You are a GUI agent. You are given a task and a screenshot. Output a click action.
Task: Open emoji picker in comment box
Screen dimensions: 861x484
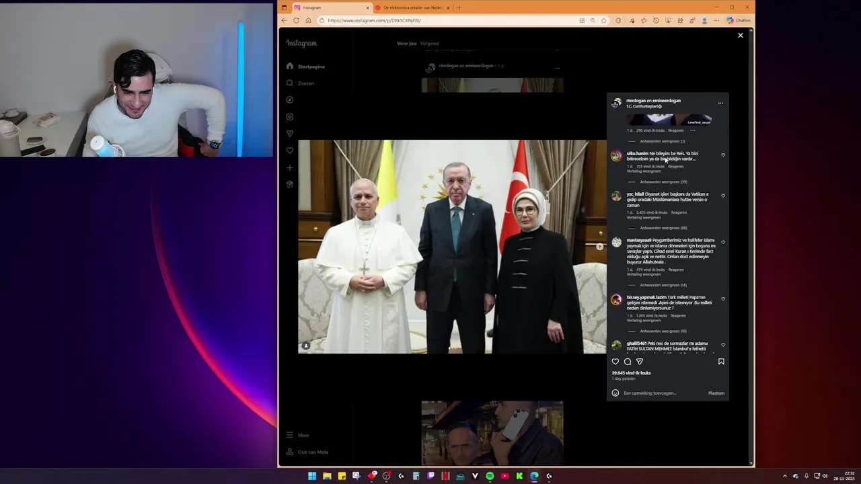[615, 393]
